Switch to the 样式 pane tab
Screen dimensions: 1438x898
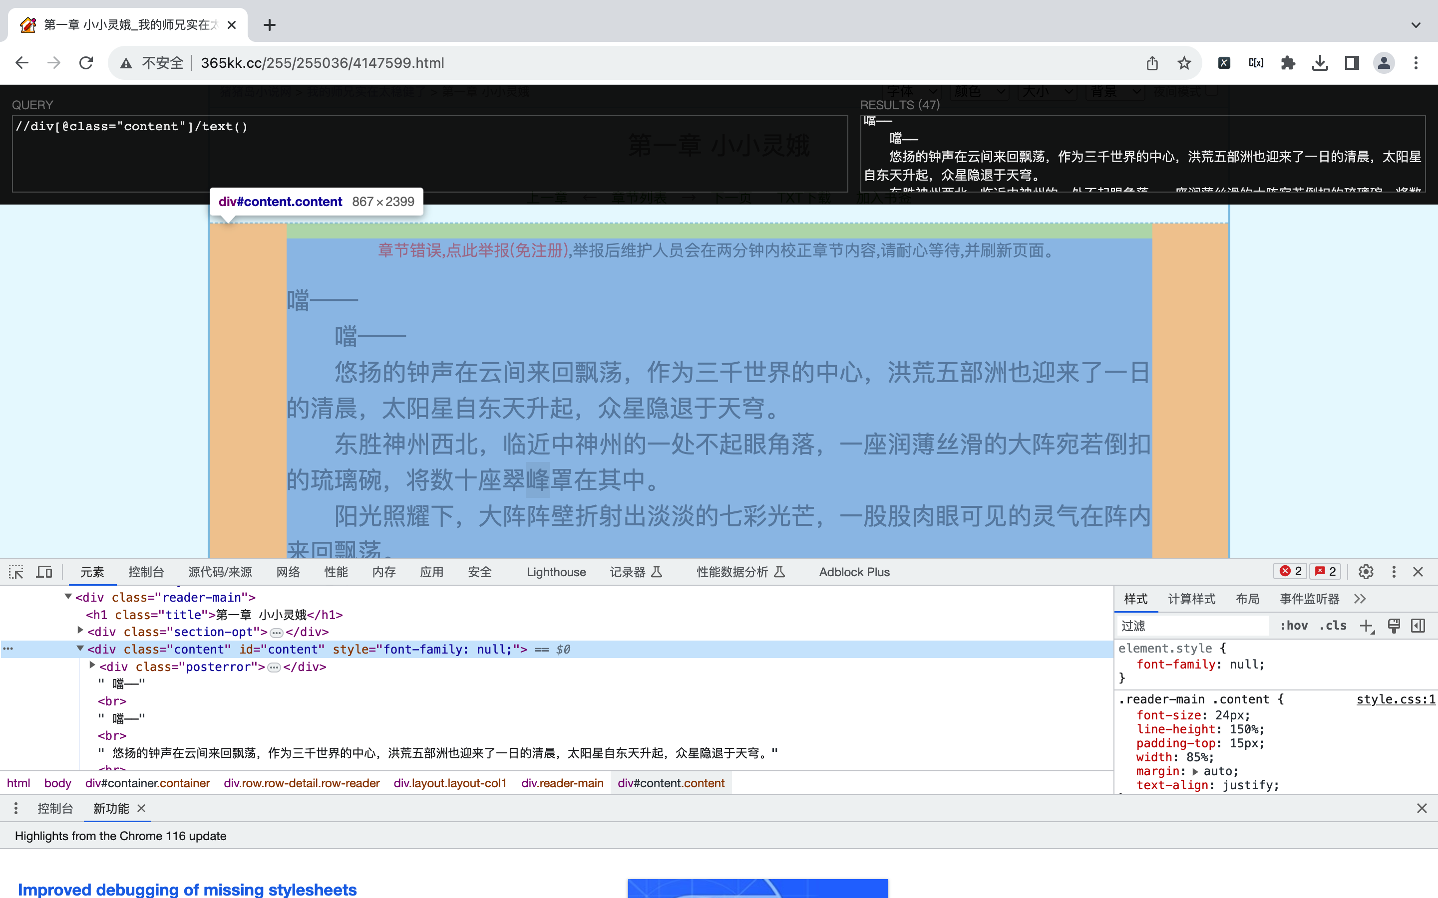pyautogui.click(x=1135, y=599)
